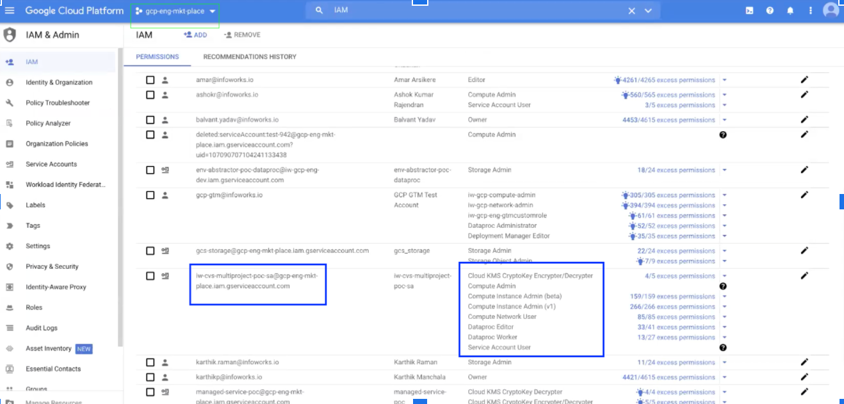Edit karthikp@infoworks.io with pencil icon

804,376
